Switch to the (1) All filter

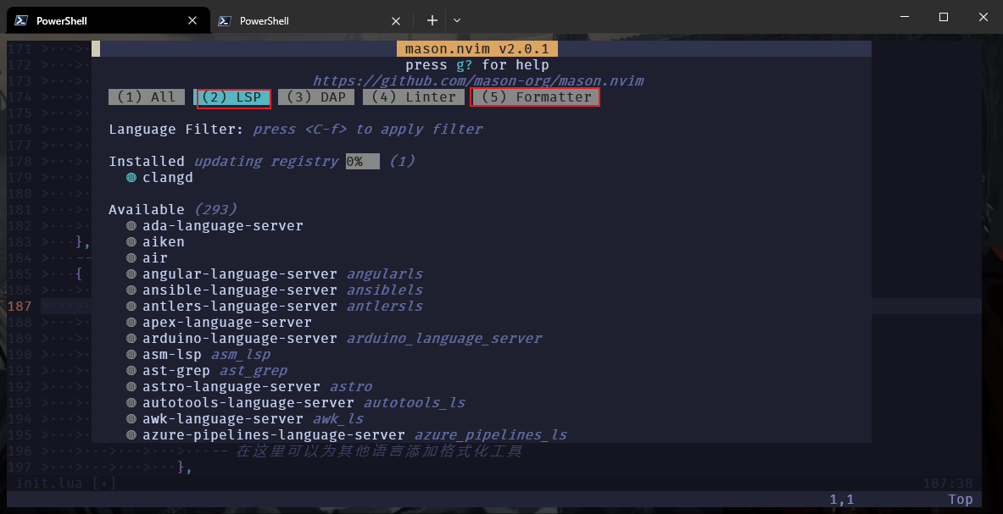coord(146,97)
